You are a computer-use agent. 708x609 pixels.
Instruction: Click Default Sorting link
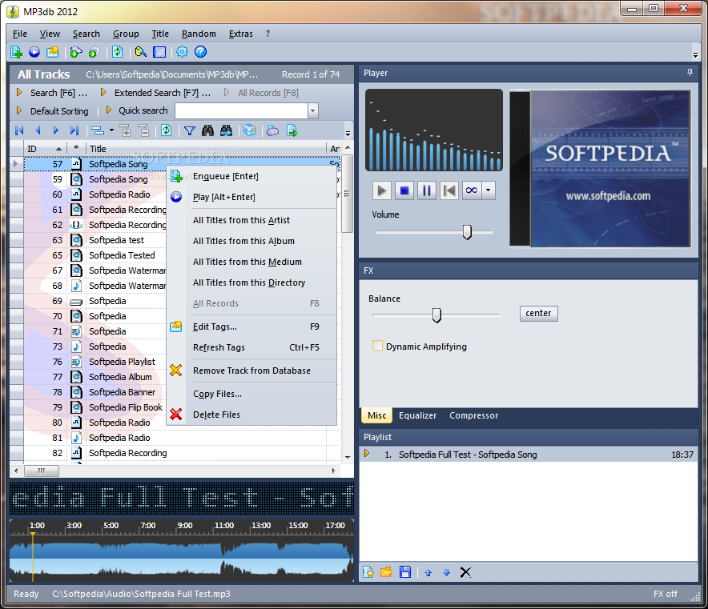pyautogui.click(x=59, y=111)
